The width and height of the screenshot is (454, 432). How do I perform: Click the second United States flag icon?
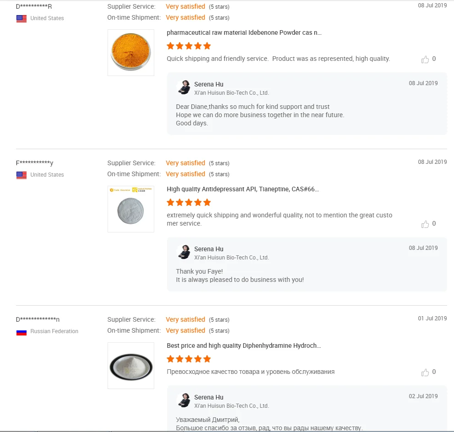(22, 175)
